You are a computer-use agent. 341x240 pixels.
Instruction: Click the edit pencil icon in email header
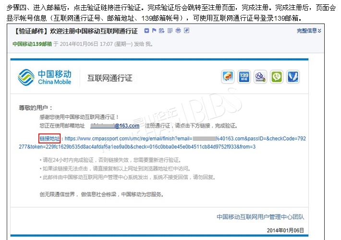click(186, 31)
